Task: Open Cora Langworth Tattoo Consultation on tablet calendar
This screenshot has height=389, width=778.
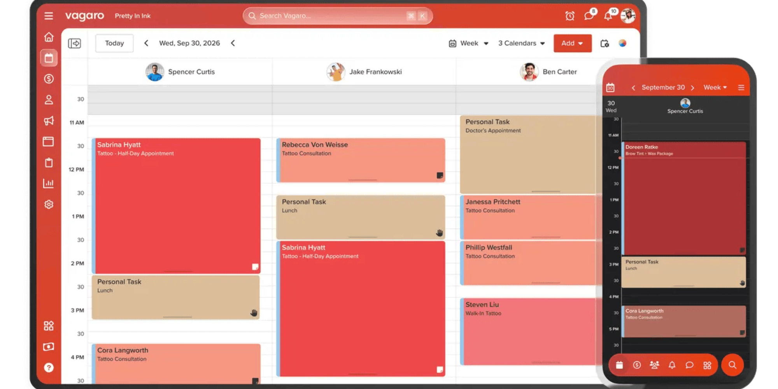Action: coord(176,364)
